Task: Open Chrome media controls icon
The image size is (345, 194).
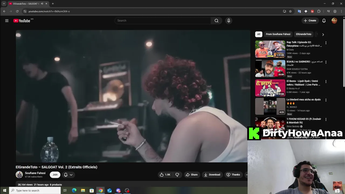Action: click(x=328, y=11)
